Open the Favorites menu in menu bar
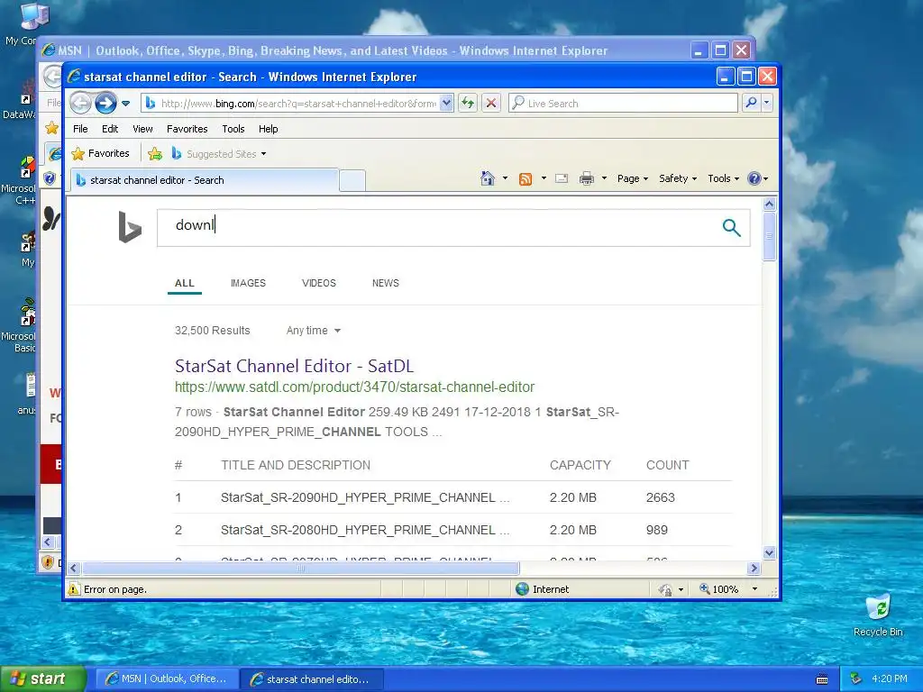The height and width of the screenshot is (692, 923). pos(187,129)
